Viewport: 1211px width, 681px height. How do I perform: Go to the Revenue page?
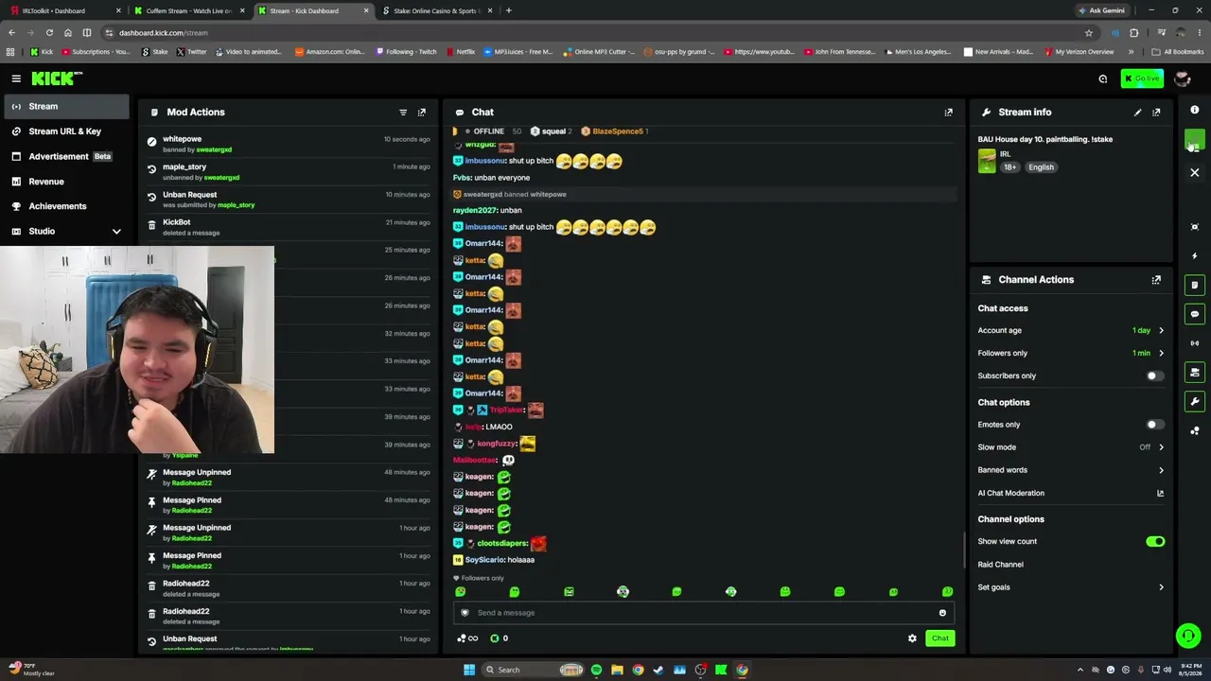pyautogui.click(x=66, y=182)
